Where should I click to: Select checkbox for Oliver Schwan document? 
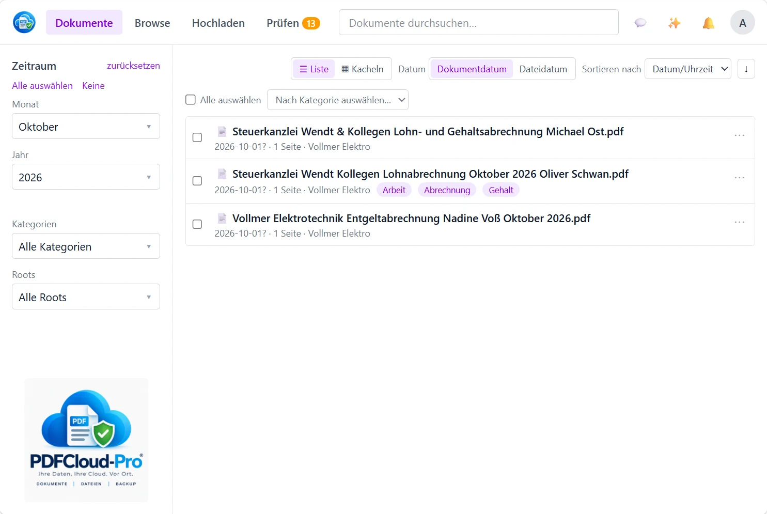[197, 181]
